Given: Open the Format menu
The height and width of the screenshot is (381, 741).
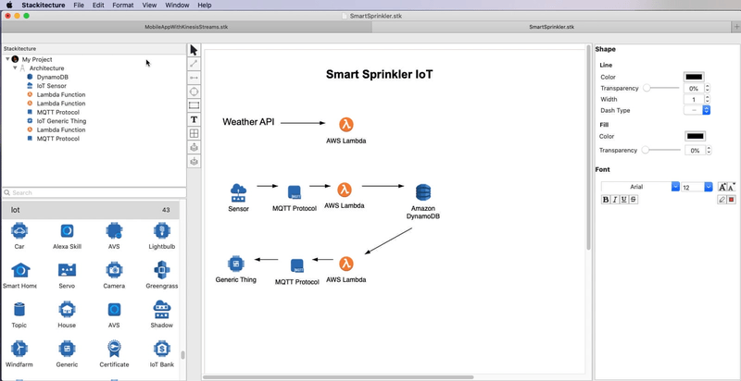Looking at the screenshot, I should (x=122, y=6).
